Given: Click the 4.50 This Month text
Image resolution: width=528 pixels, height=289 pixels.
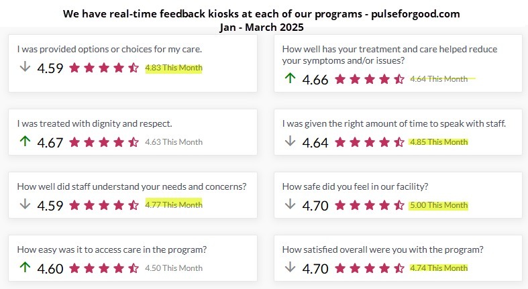Looking at the screenshot, I should [174, 268].
